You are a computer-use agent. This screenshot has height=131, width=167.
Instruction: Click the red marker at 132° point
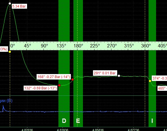(x=59, y=85)
